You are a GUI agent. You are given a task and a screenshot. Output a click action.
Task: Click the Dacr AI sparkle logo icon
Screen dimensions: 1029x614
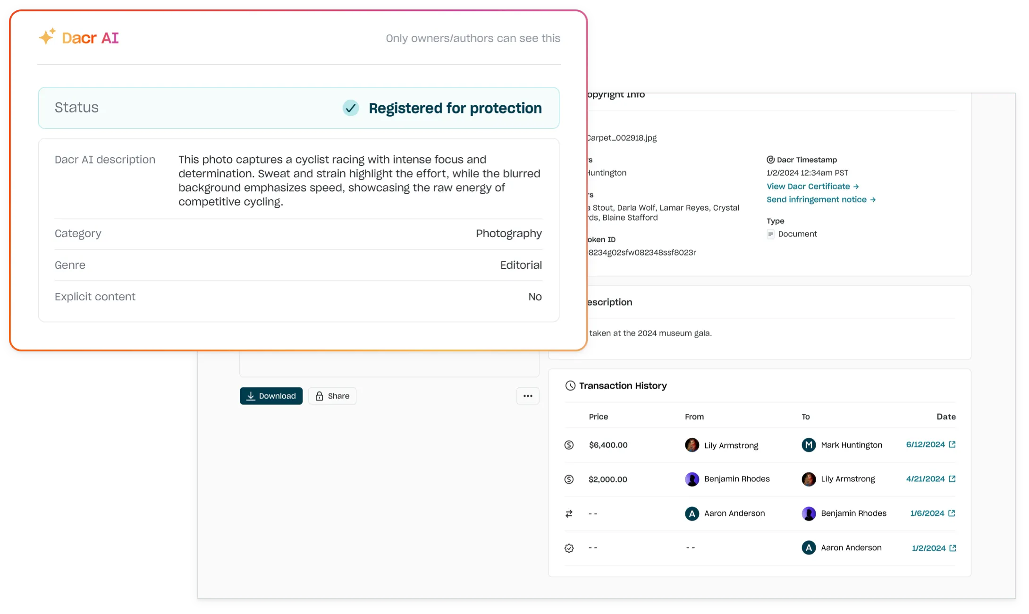point(47,36)
